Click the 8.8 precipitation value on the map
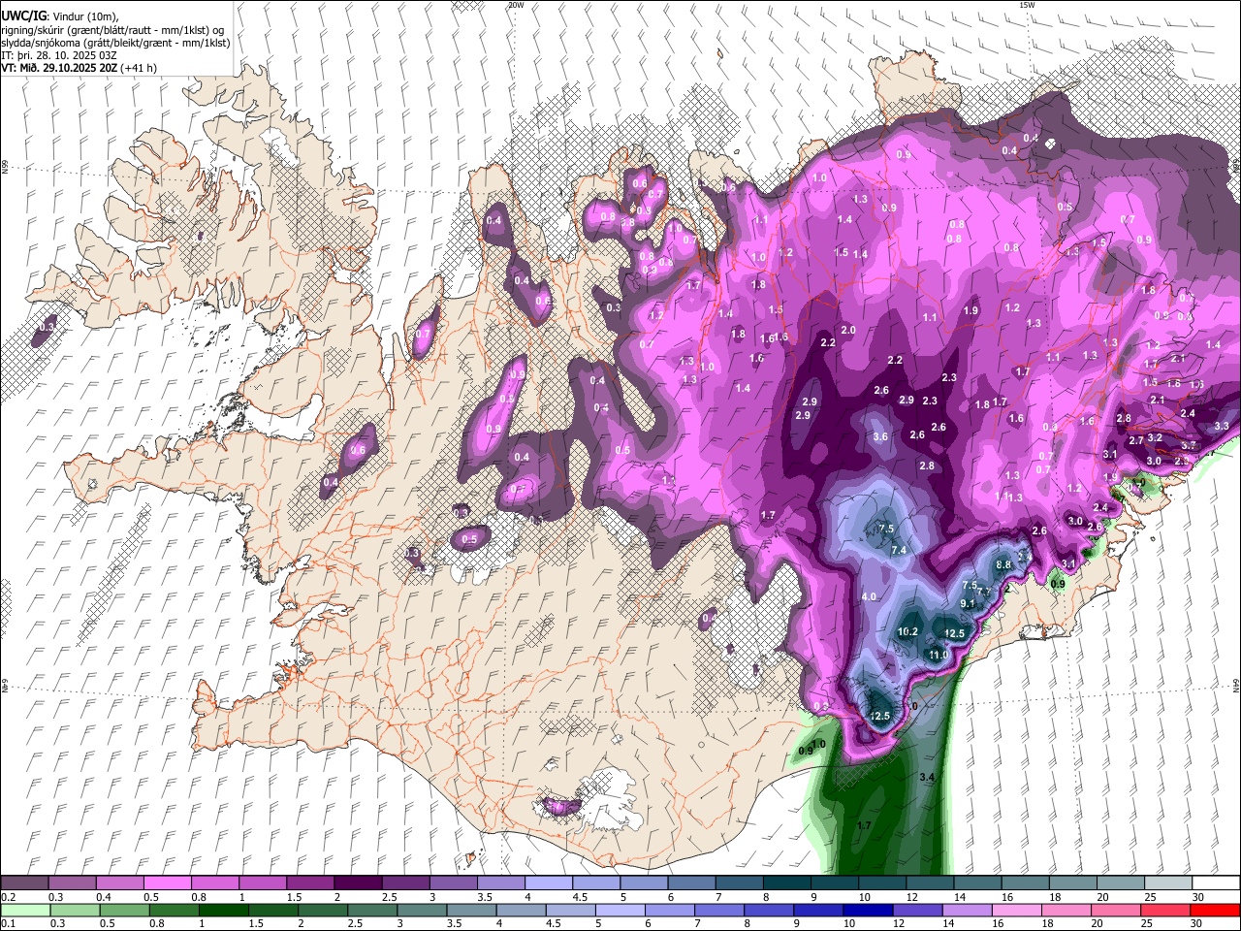 (x=1003, y=564)
